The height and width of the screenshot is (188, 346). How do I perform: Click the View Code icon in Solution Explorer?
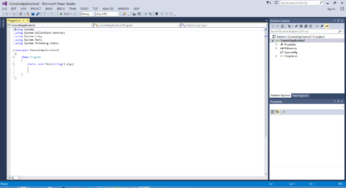click(x=317, y=26)
